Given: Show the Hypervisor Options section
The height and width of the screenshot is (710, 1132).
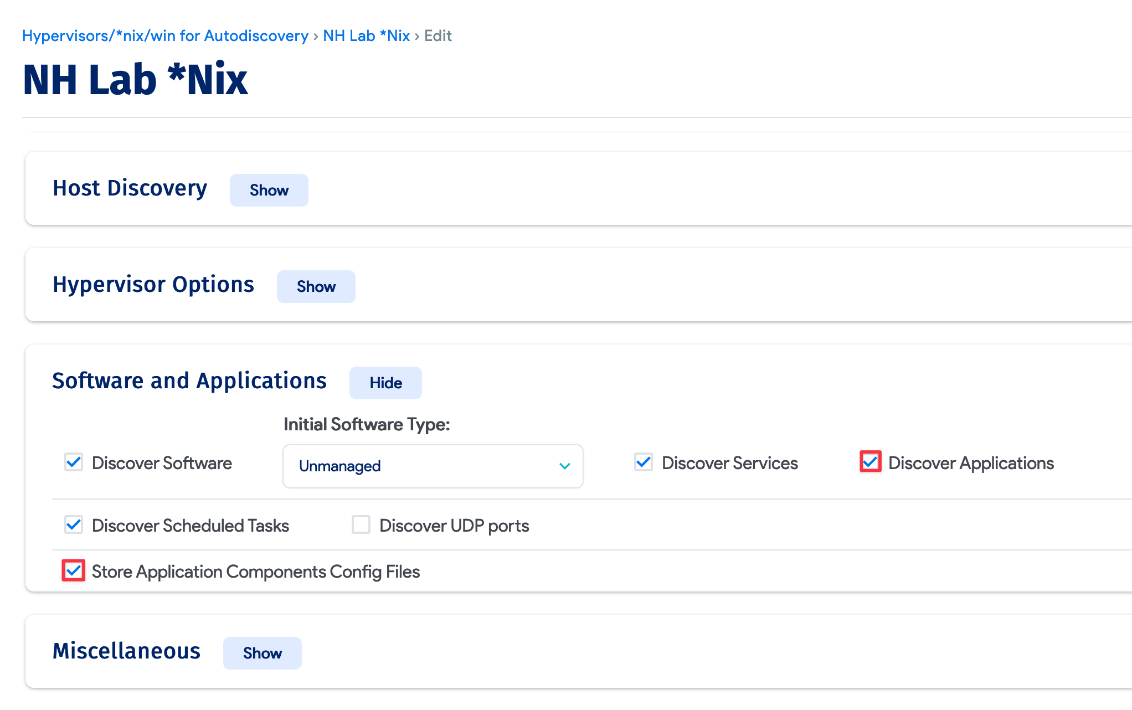Looking at the screenshot, I should click(316, 286).
